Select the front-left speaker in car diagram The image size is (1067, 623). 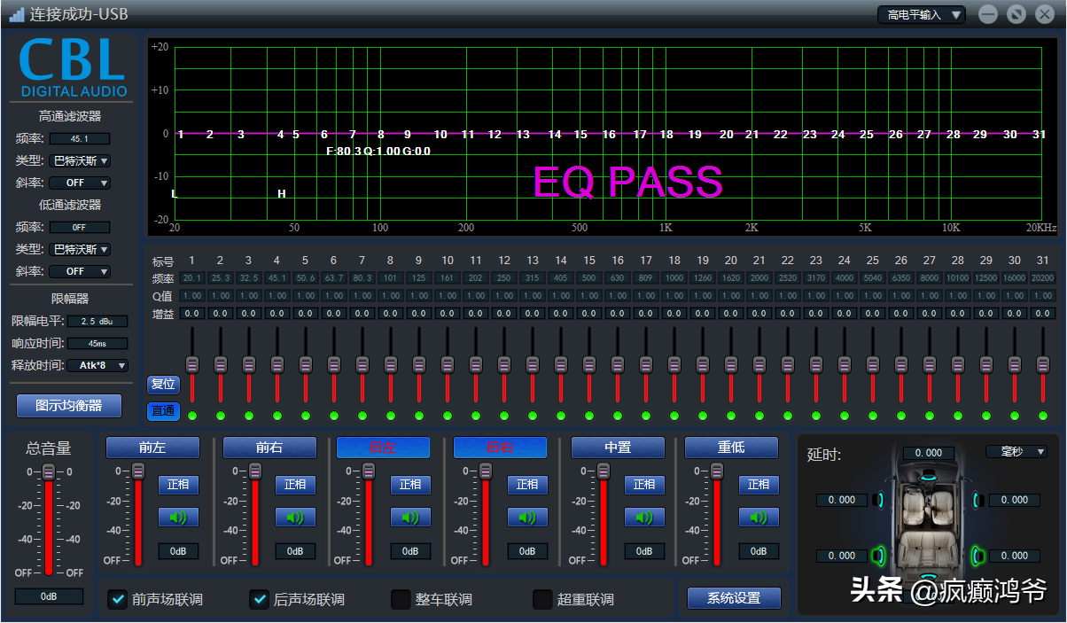[x=877, y=500]
